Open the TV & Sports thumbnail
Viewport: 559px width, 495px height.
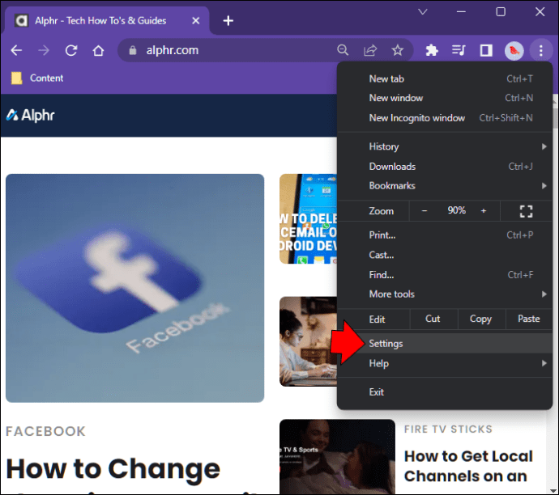[x=337, y=457]
